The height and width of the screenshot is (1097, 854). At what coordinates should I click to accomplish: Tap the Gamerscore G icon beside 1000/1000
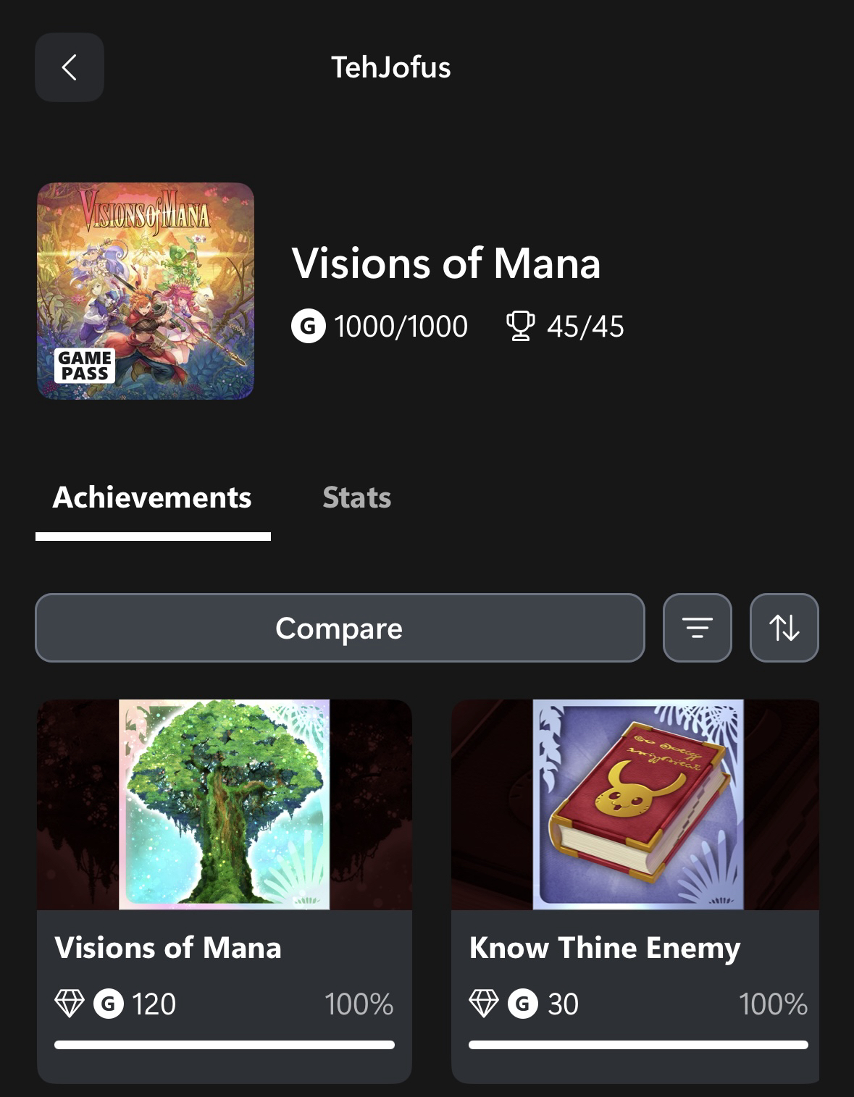(x=308, y=326)
